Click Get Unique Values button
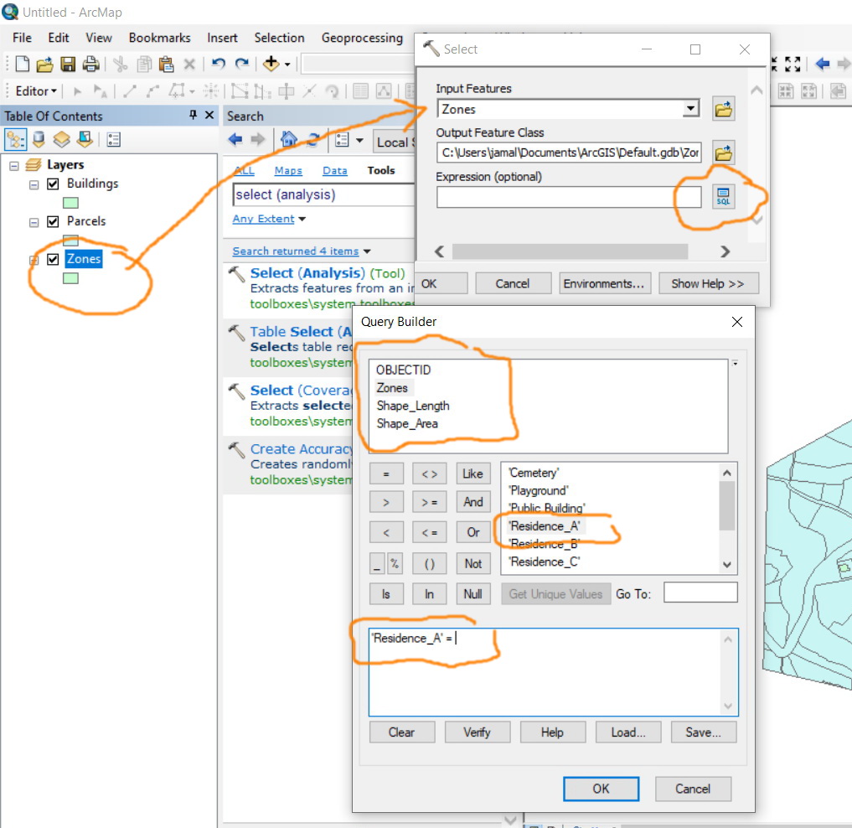This screenshot has width=852, height=828. [555, 593]
